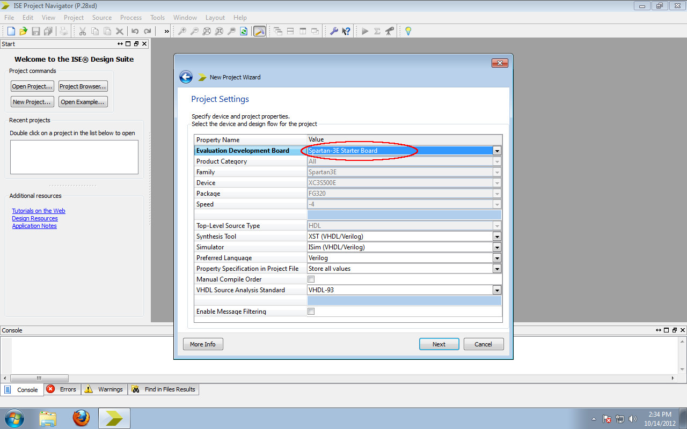Image resolution: width=687 pixels, height=429 pixels.
Task: Check Enable Message Filtering
Action: (x=311, y=311)
